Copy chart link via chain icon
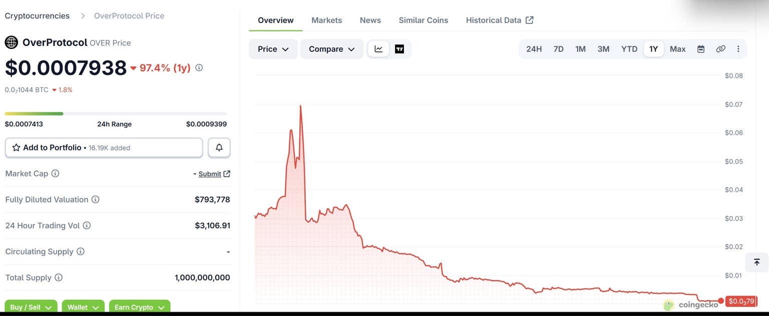This screenshot has width=769, height=316. click(720, 49)
